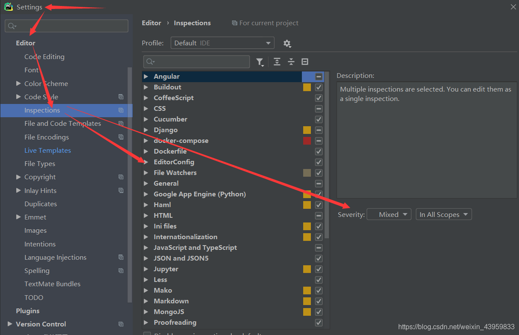This screenshot has height=335, width=519.
Task: Expand the Code Style tree node
Action: [x=18, y=97]
